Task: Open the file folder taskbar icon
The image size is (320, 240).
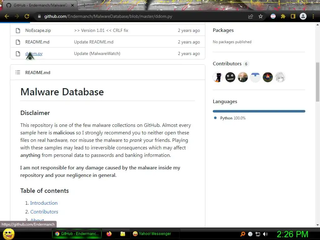Action: [122, 234]
